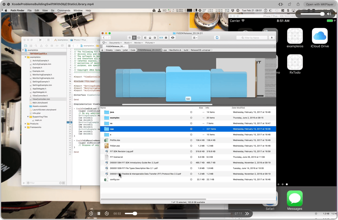
Task: Go back in Path Finder browser
Action: pos(104,38)
